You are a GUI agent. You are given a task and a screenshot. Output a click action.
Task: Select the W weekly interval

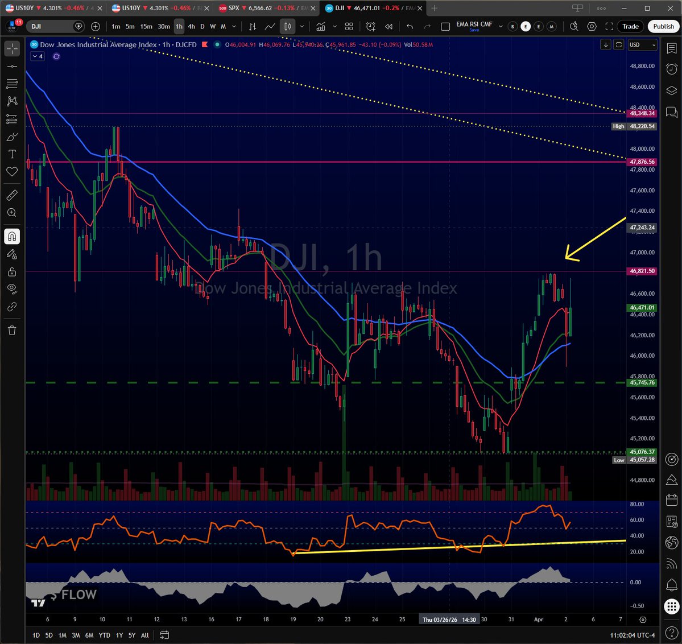click(213, 27)
